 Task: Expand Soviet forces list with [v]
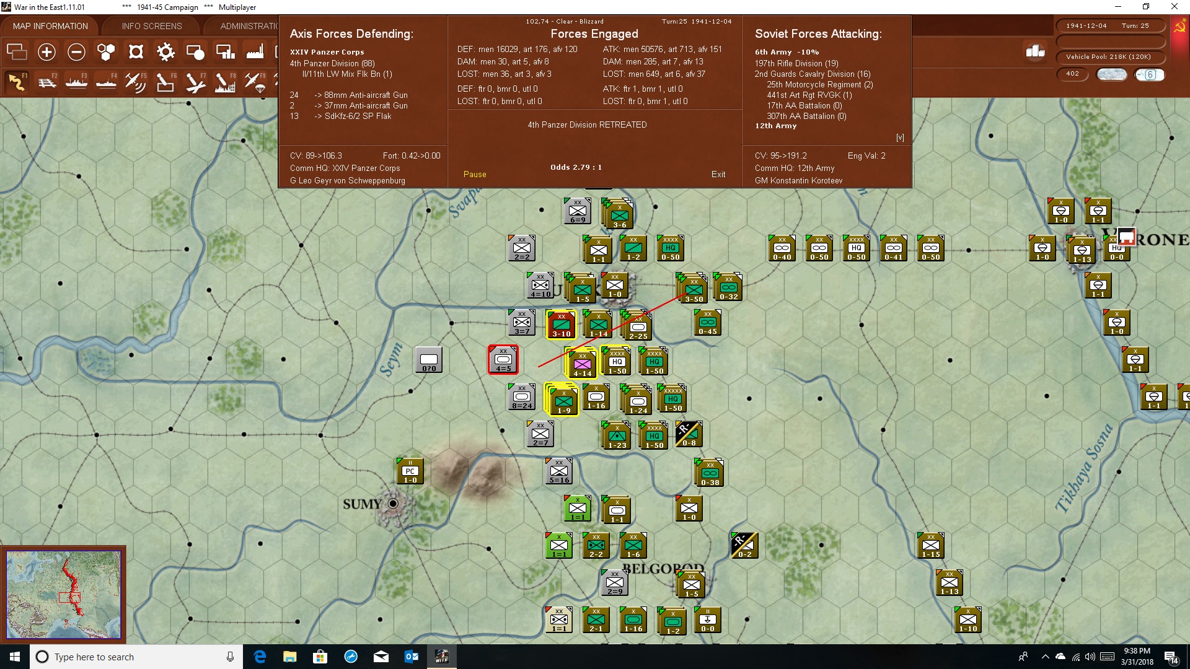pyautogui.click(x=900, y=138)
